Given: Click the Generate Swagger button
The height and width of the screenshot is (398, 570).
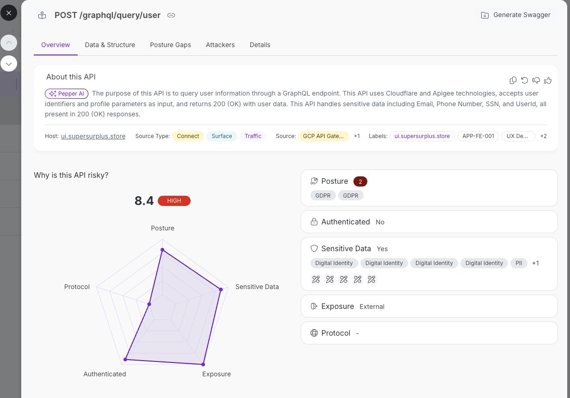Looking at the screenshot, I should click(x=516, y=15).
